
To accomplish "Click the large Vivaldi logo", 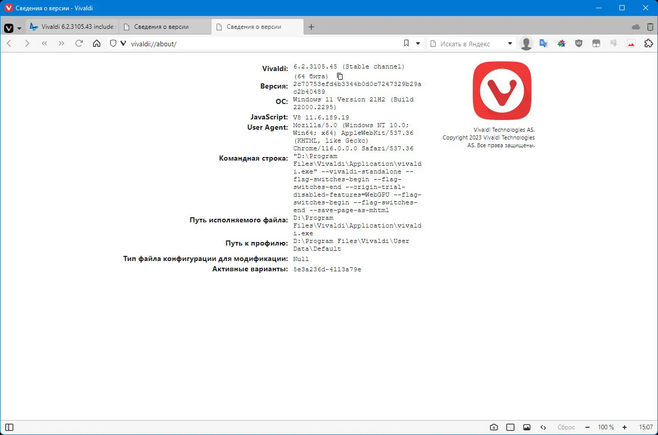I will (x=502, y=91).
